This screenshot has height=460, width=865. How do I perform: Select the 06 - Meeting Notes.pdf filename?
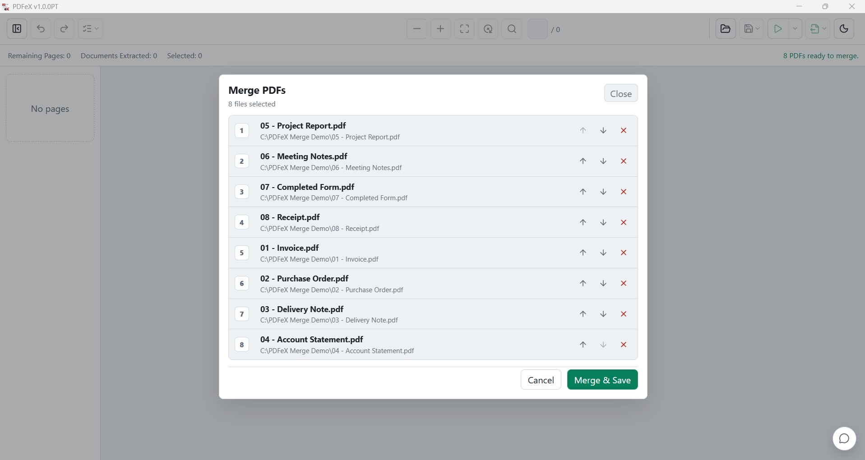(x=304, y=156)
